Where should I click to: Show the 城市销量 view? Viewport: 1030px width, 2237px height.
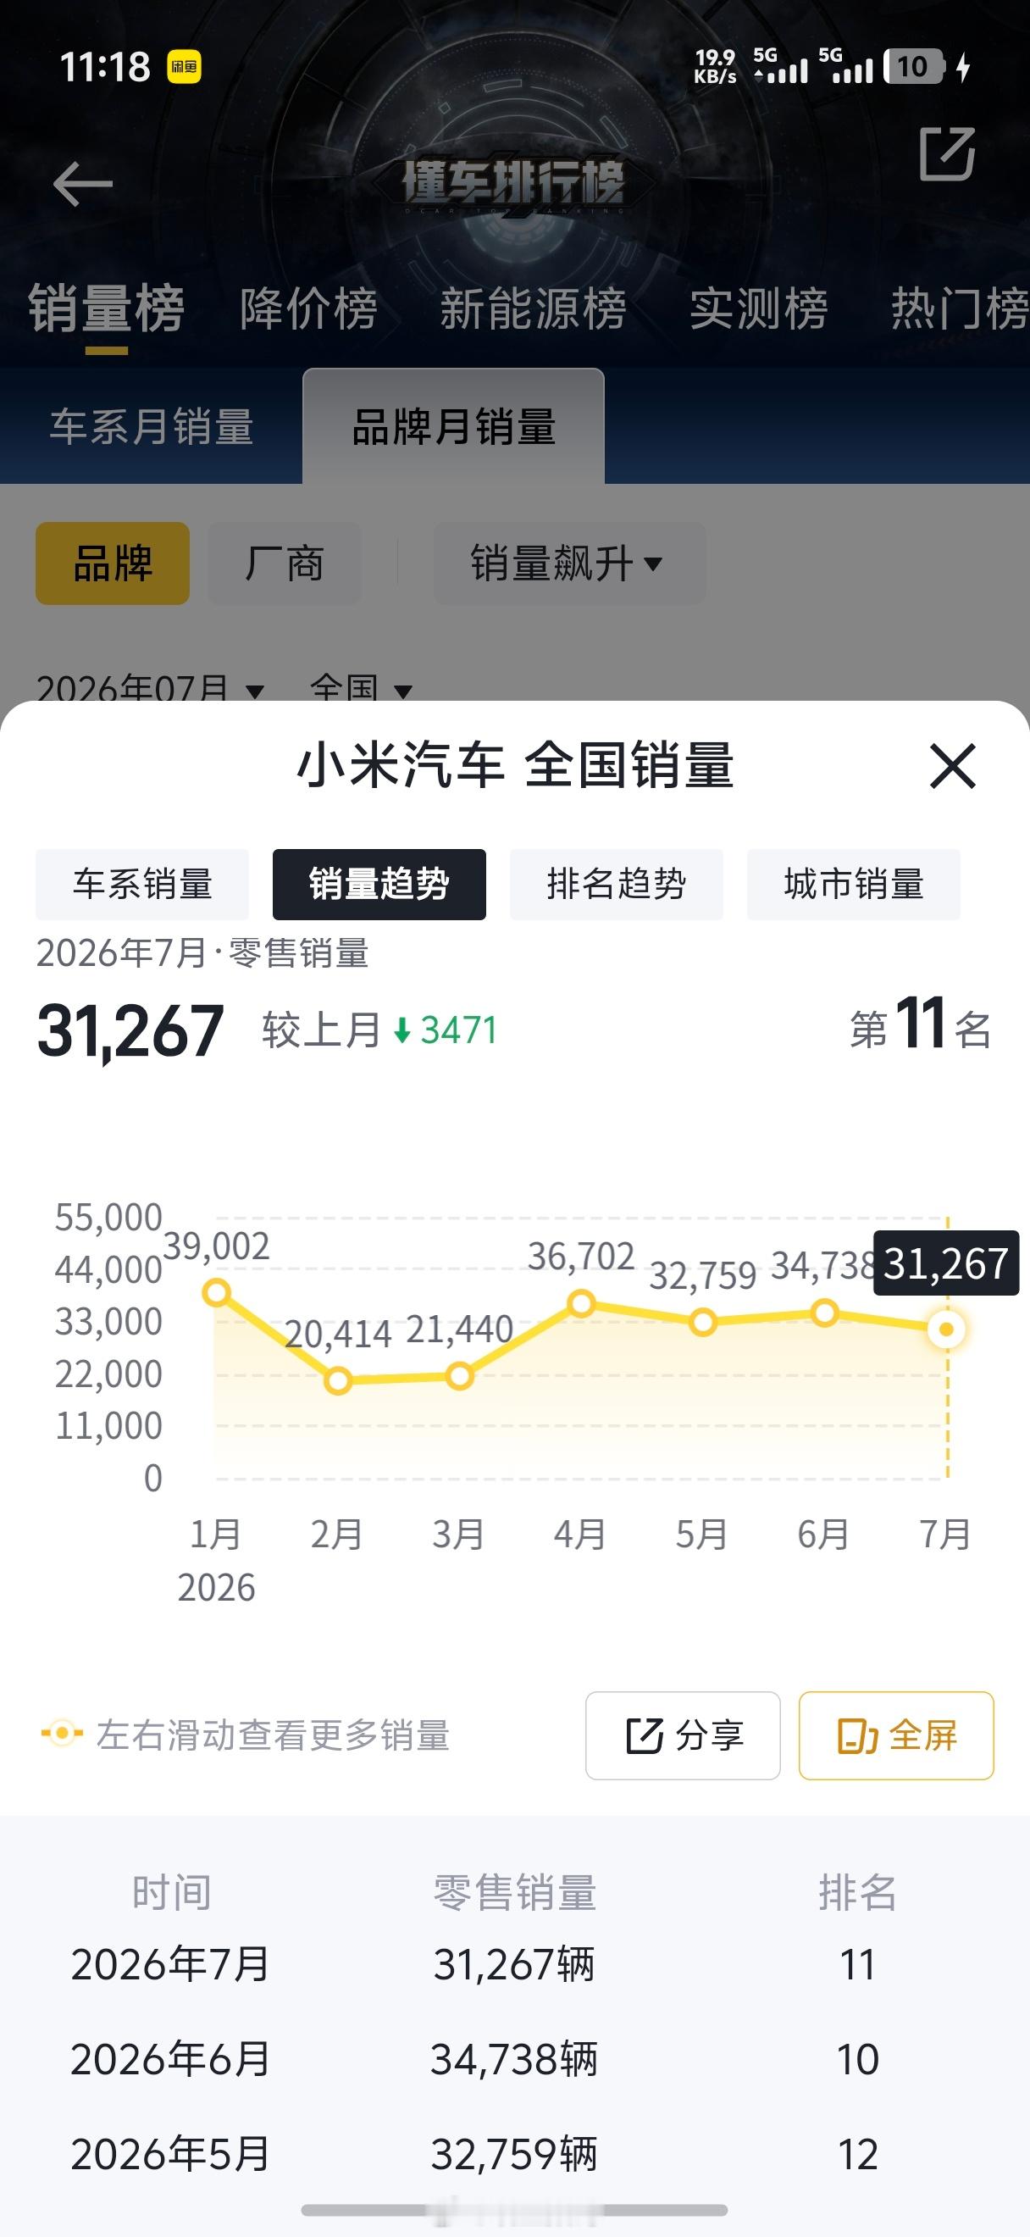[854, 884]
